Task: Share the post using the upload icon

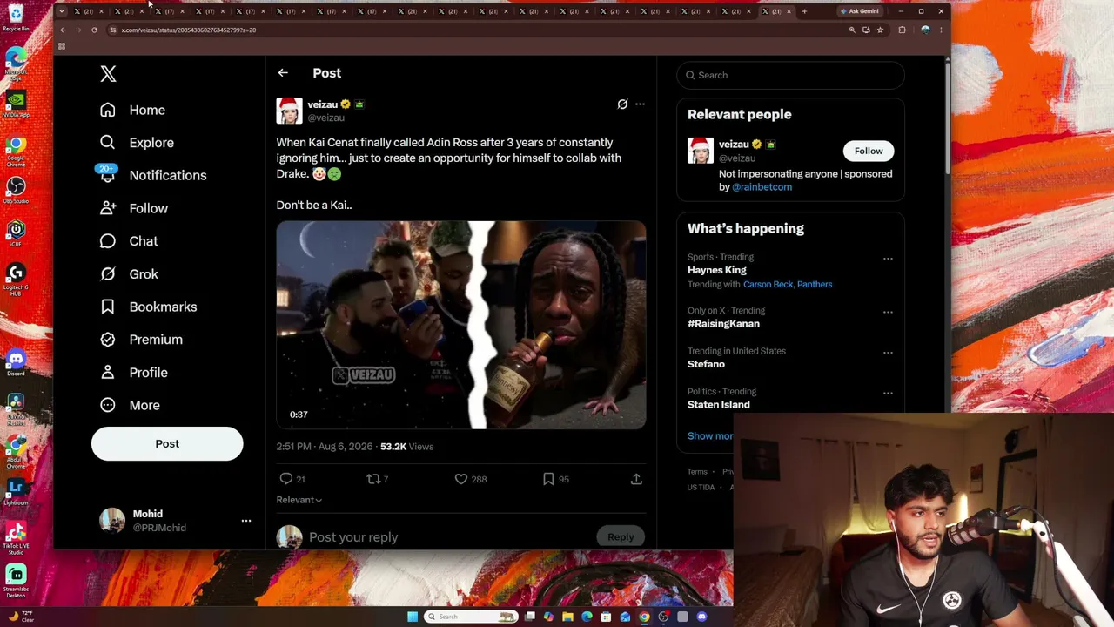Action: click(x=636, y=479)
